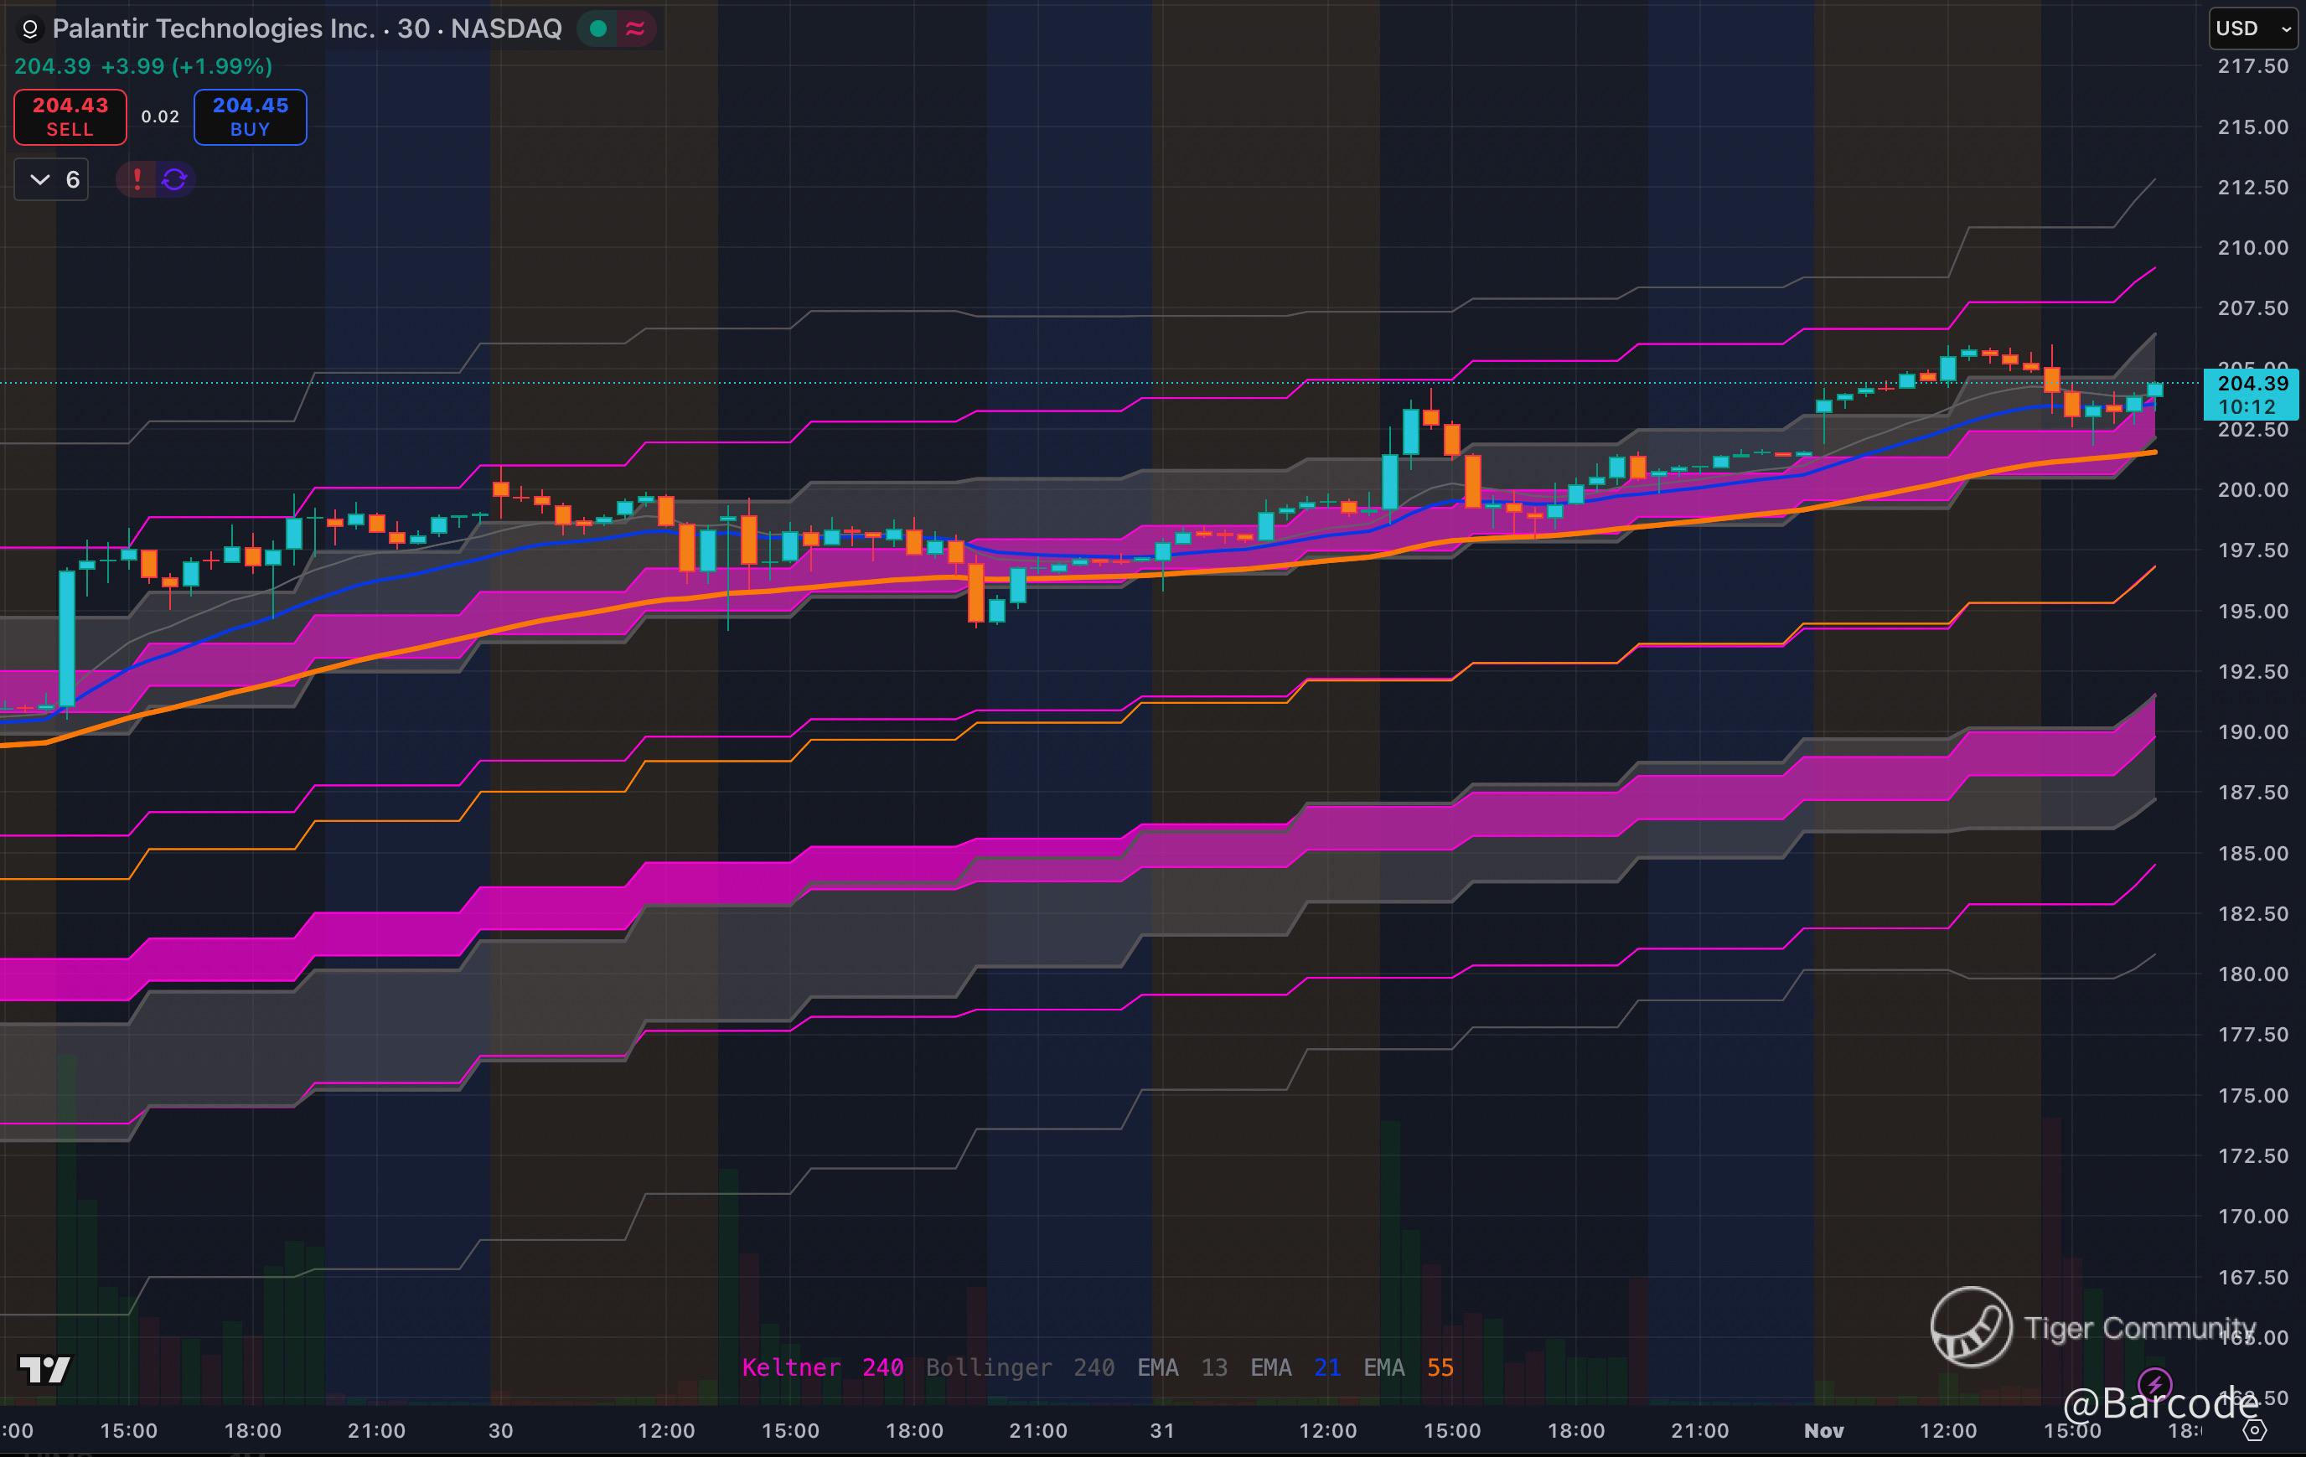This screenshot has height=1457, width=2306.
Task: Click the pink data-delay wave icon
Action: 635,29
